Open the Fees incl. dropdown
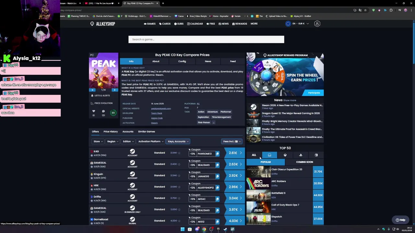This screenshot has height=233, width=415. pyautogui.click(x=231, y=141)
